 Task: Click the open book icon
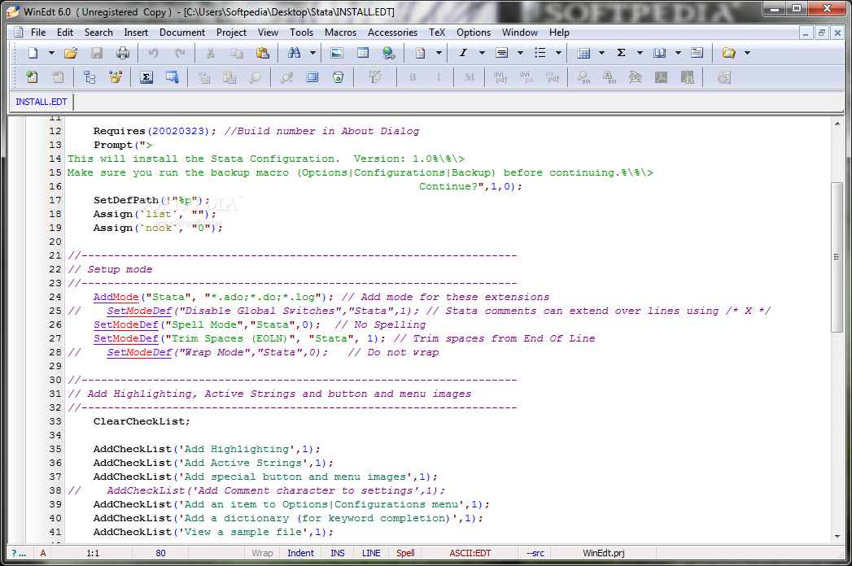660,53
